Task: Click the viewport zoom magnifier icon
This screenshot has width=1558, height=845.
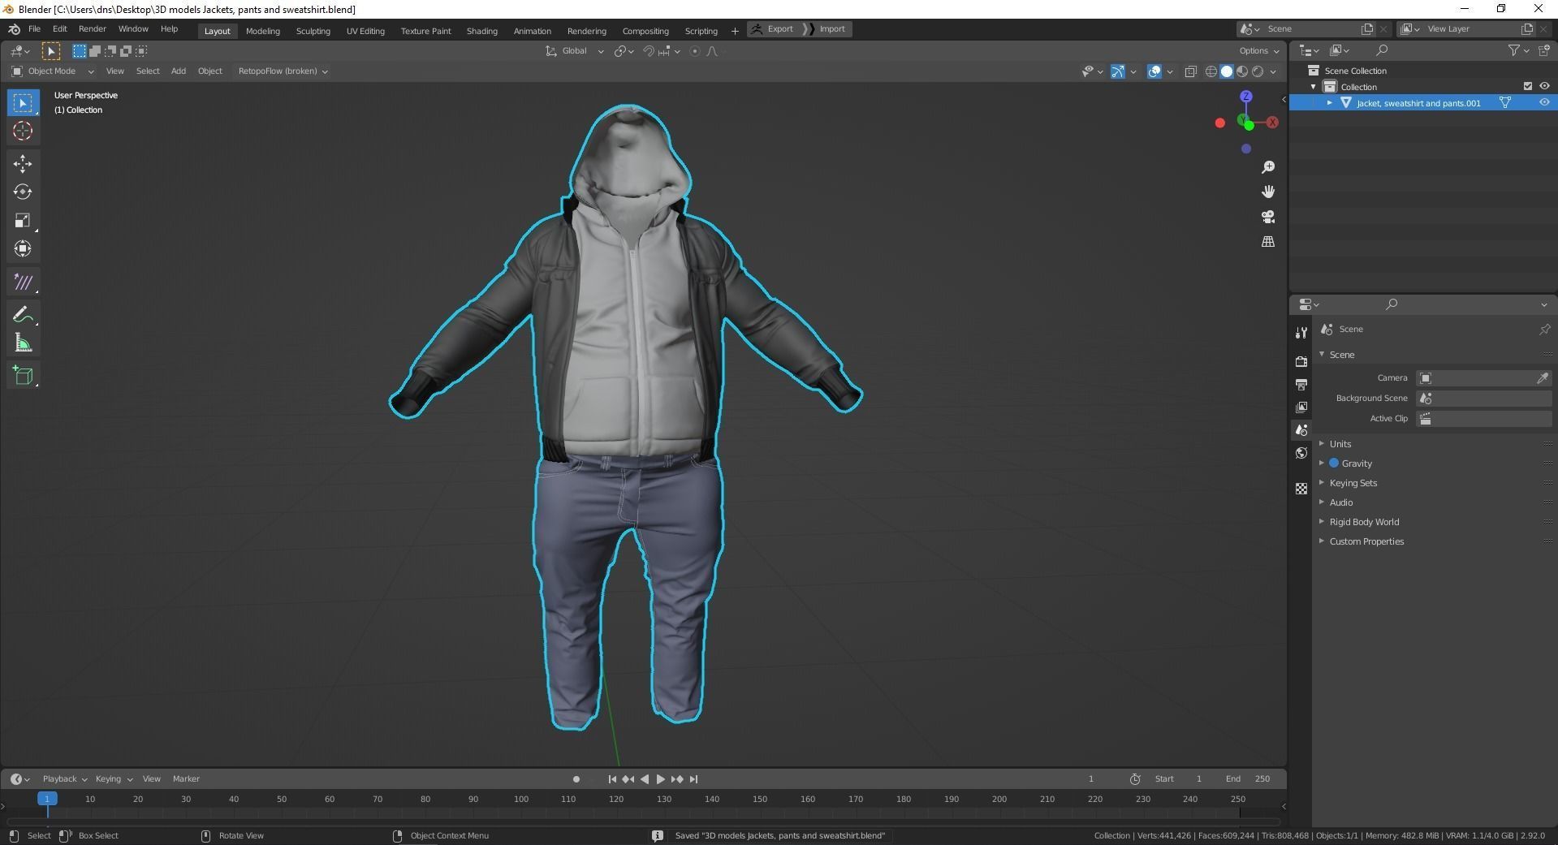Action: point(1268,167)
